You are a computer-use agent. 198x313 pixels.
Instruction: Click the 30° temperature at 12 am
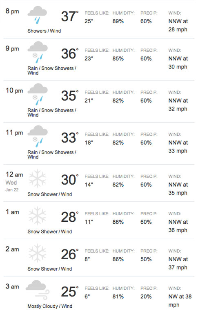coord(69,180)
